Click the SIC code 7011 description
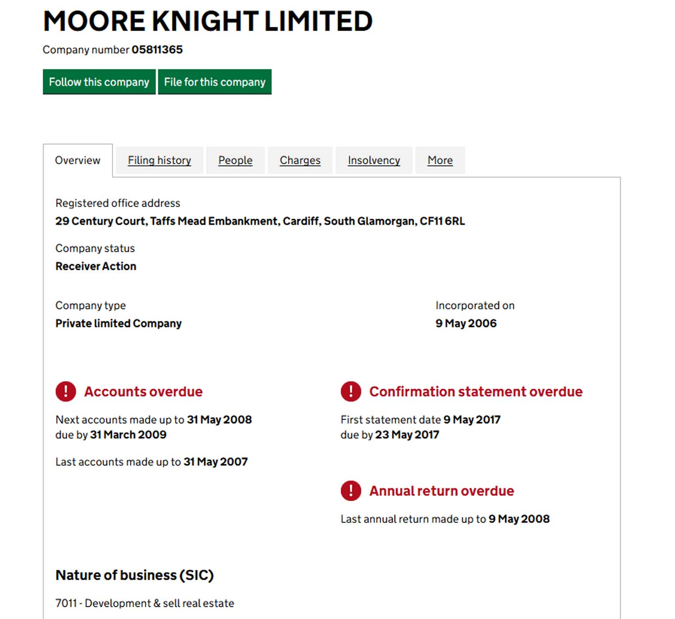Screen dimensions: 675x619 (145, 603)
